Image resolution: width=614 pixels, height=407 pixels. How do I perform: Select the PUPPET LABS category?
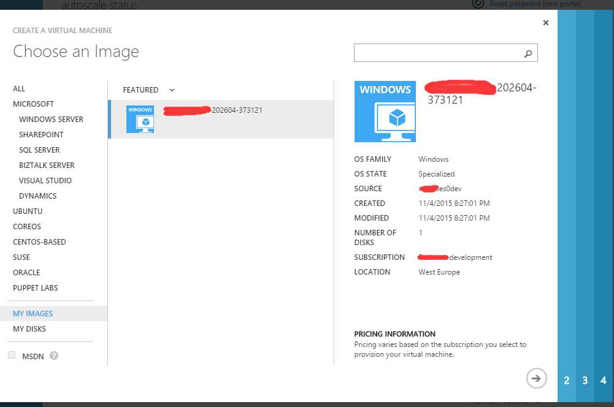pos(35,287)
